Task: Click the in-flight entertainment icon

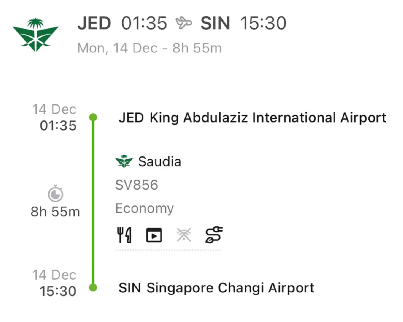Action: click(x=154, y=236)
